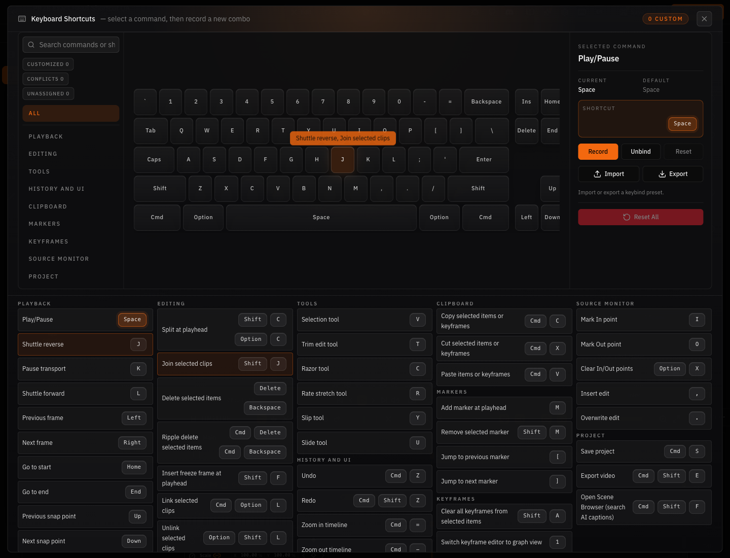730x558 pixels.
Task: Select the Insert freeze frame at playhead row
Action: (225, 478)
